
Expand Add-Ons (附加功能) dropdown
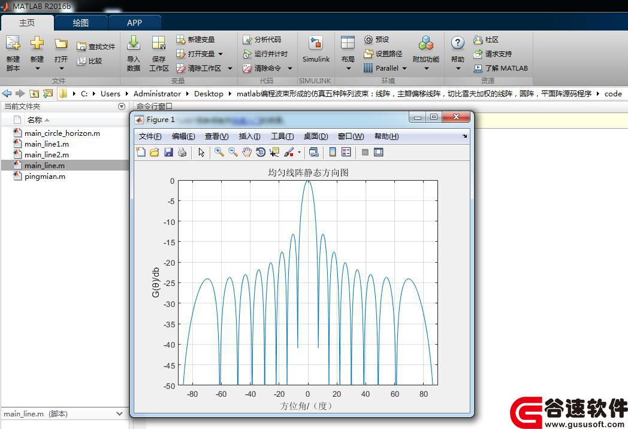click(x=426, y=68)
